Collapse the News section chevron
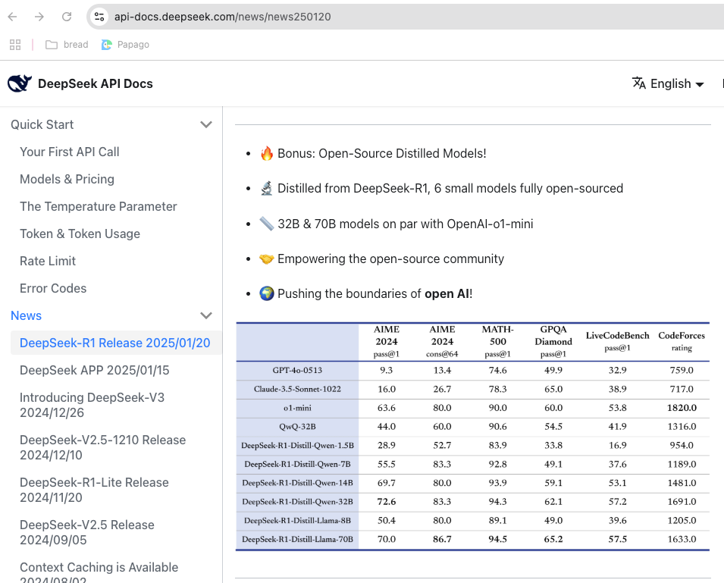724x583 pixels. [206, 315]
